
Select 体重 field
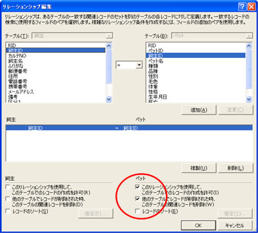(196, 87)
